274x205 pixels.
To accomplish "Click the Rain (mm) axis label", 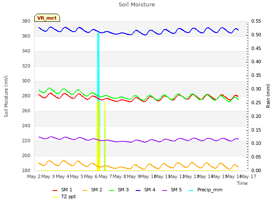I will coord(268,96).
